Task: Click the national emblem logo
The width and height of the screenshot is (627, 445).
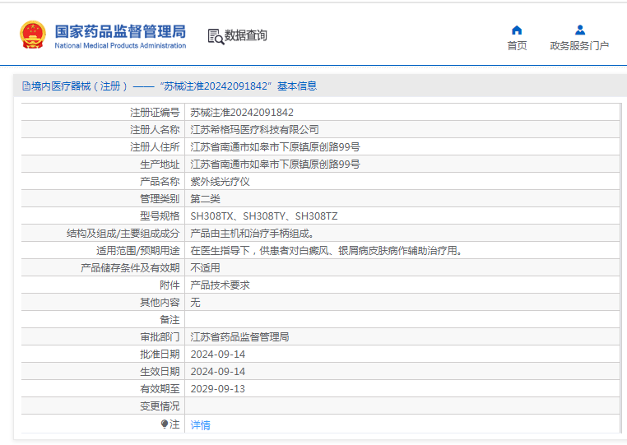Action: [x=33, y=35]
